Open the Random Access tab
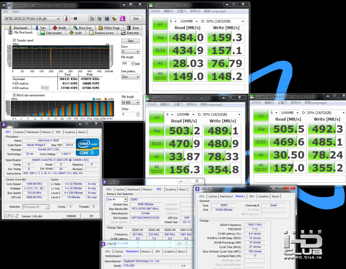 pyautogui.click(x=102, y=33)
